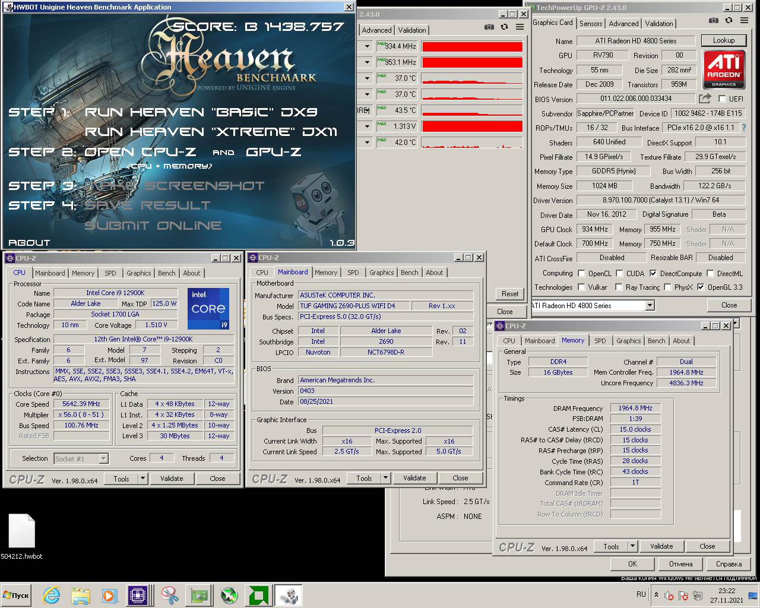The height and width of the screenshot is (608, 760).
Task: Click the Lookup button in GPU-Z
Action: pyautogui.click(x=723, y=40)
